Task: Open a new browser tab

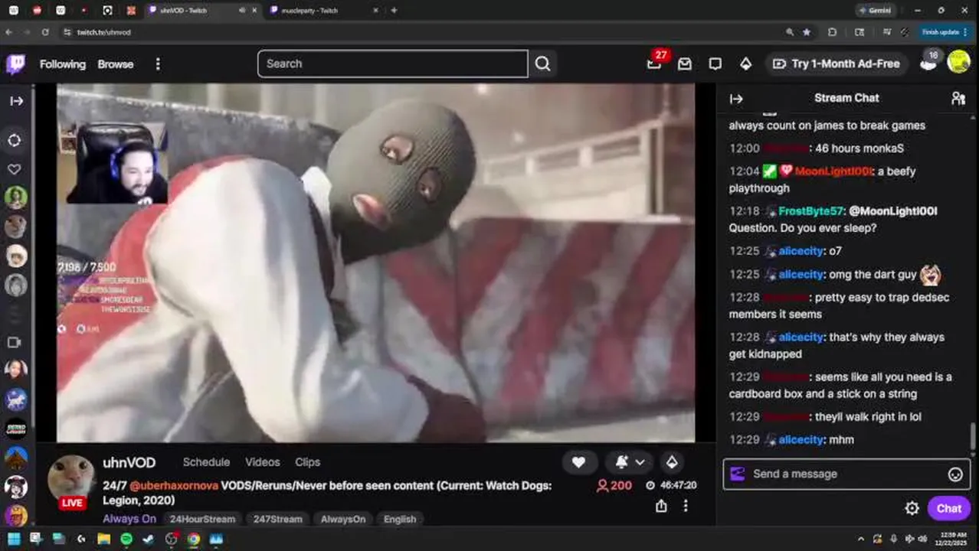Action: click(394, 11)
